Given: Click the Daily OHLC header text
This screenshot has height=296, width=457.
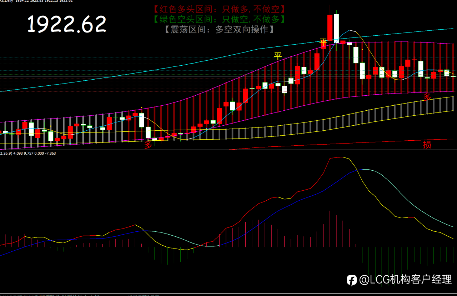Looking at the screenshot, I should click(36, 1).
